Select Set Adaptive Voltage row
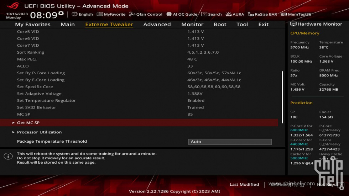 tap(139, 94)
